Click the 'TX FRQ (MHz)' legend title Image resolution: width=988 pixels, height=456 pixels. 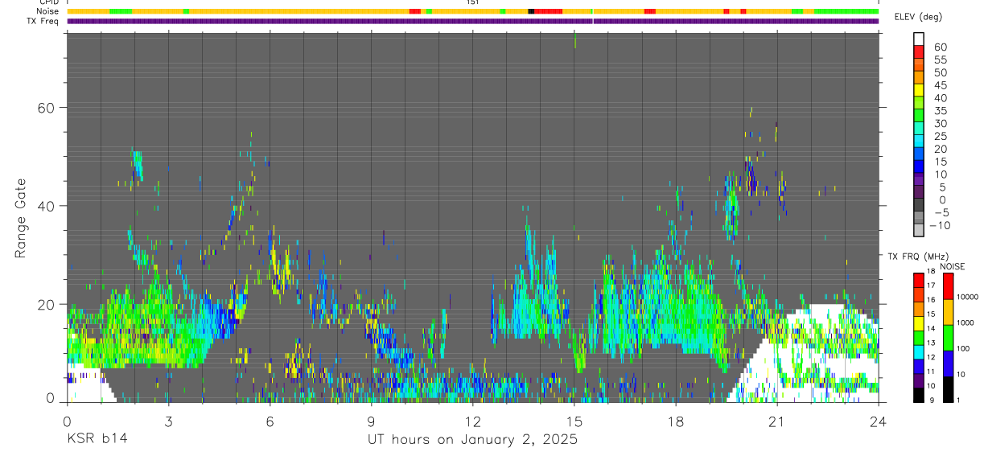(915, 257)
